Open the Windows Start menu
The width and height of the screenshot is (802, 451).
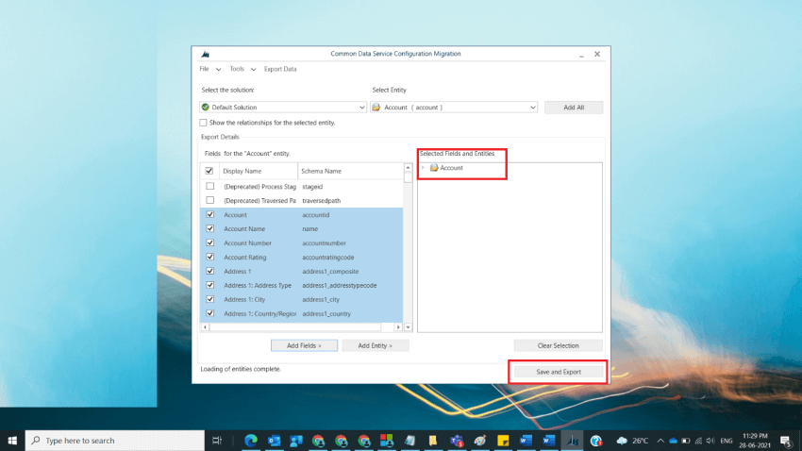[12, 441]
